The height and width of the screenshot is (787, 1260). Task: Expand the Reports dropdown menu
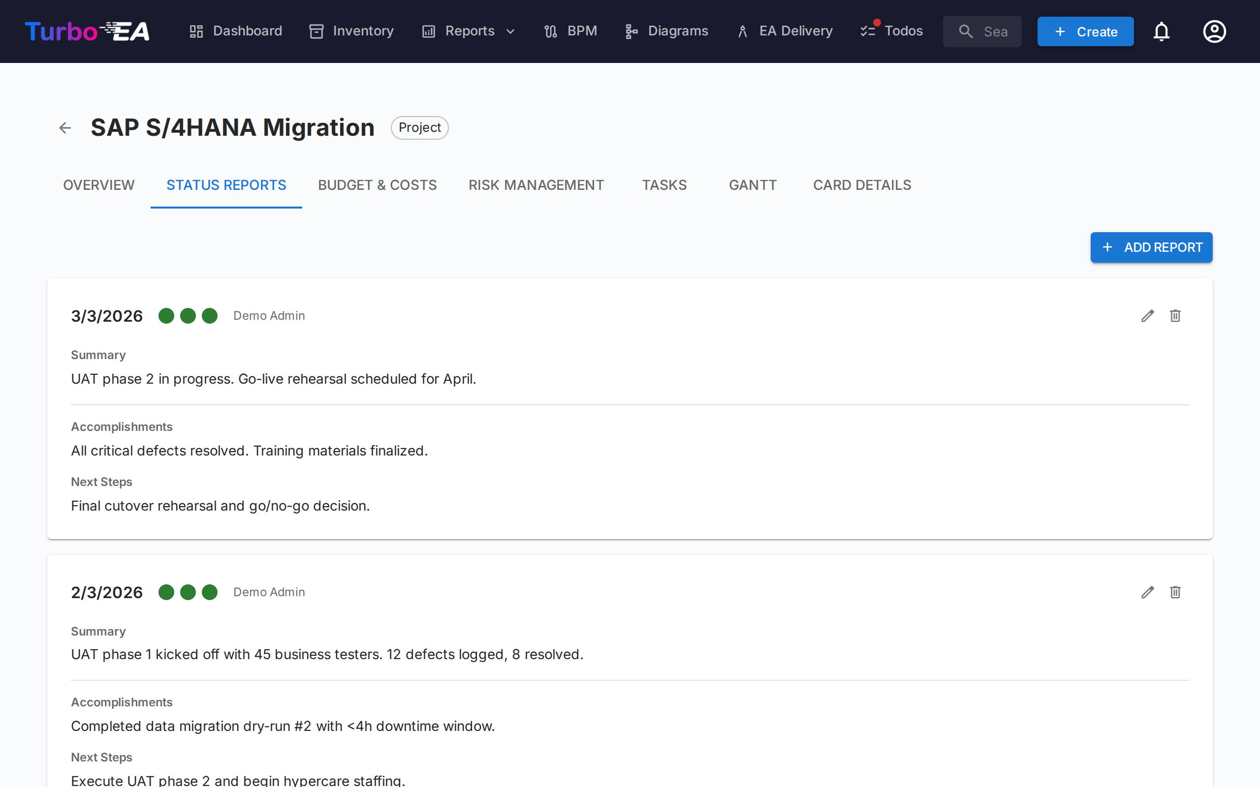point(469,31)
